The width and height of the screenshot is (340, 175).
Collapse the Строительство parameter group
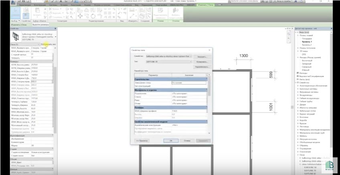point(206,79)
